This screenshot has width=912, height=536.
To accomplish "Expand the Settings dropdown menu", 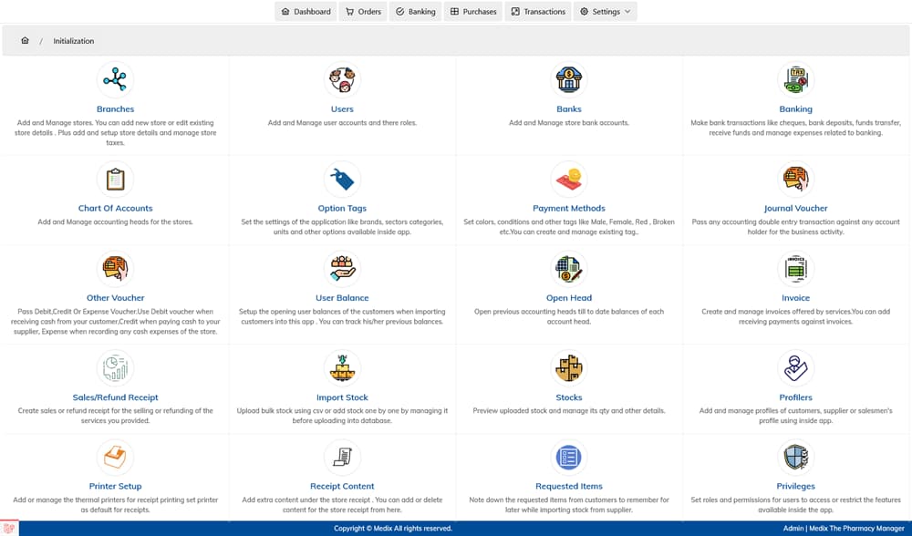I will [x=606, y=12].
